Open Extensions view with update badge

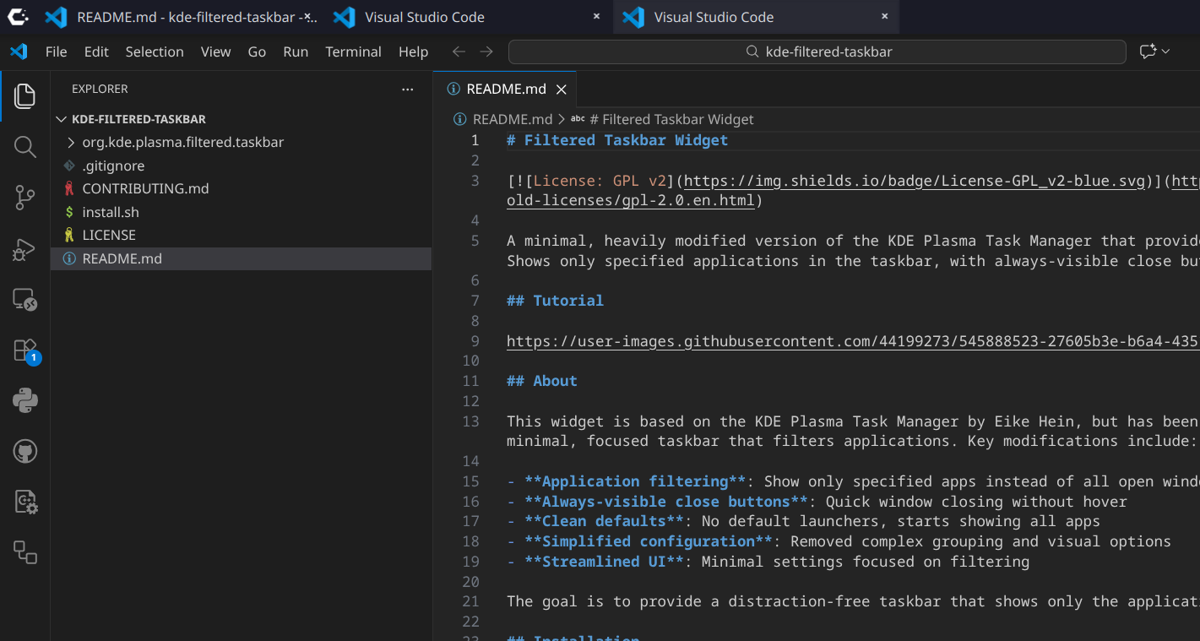[x=25, y=350]
